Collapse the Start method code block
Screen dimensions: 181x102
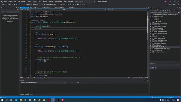(30, 61)
